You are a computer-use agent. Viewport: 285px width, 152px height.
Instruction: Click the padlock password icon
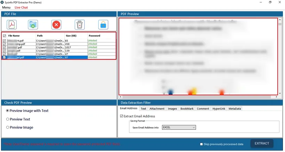point(103,25)
